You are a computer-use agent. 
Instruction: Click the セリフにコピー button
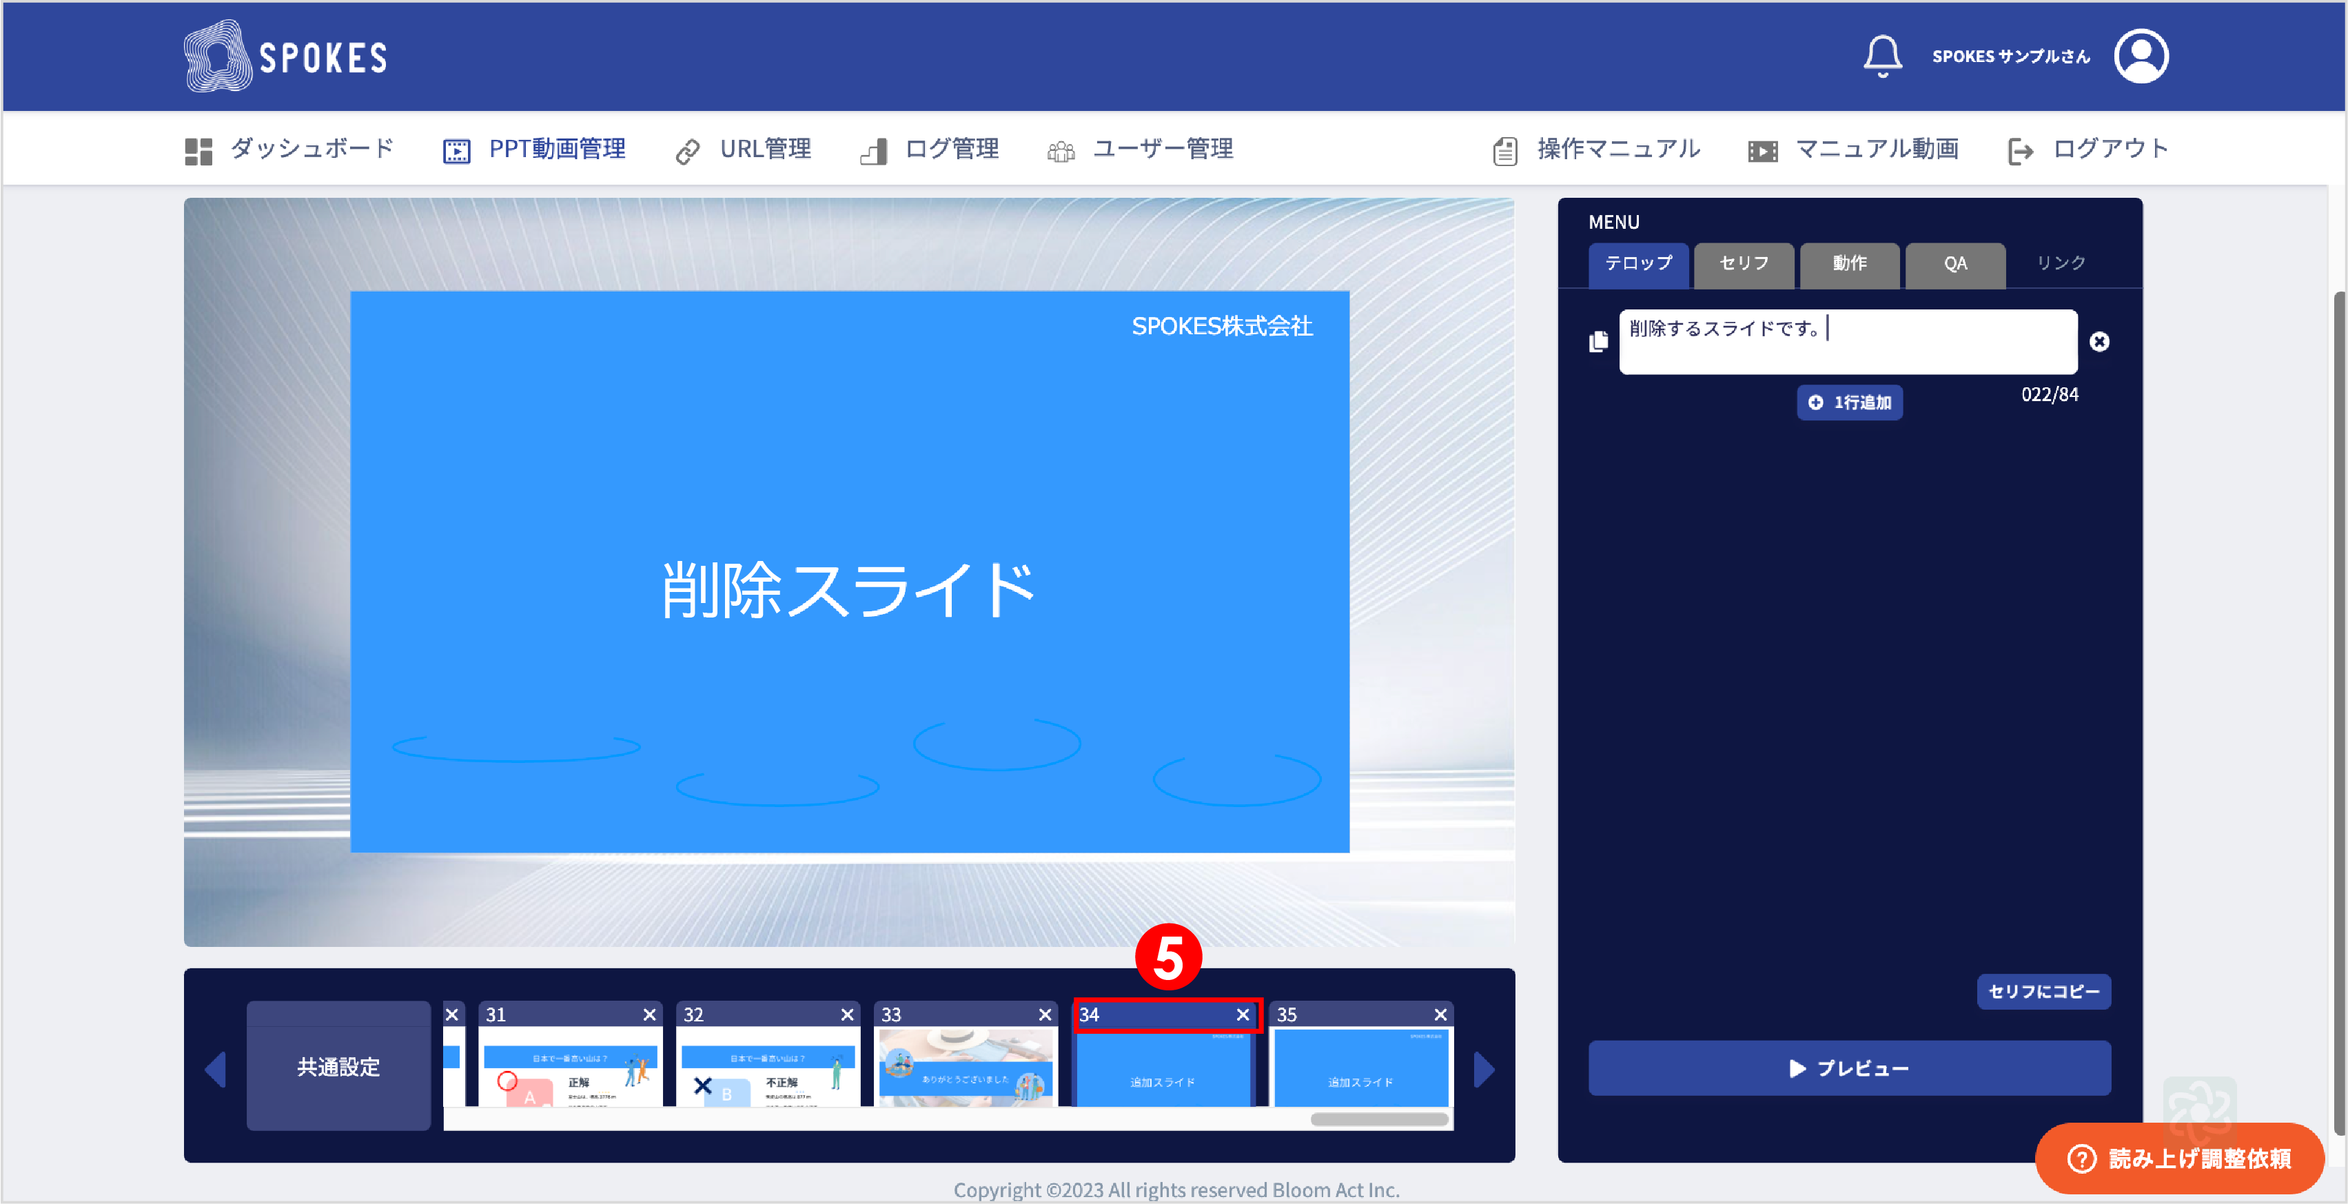click(2043, 992)
